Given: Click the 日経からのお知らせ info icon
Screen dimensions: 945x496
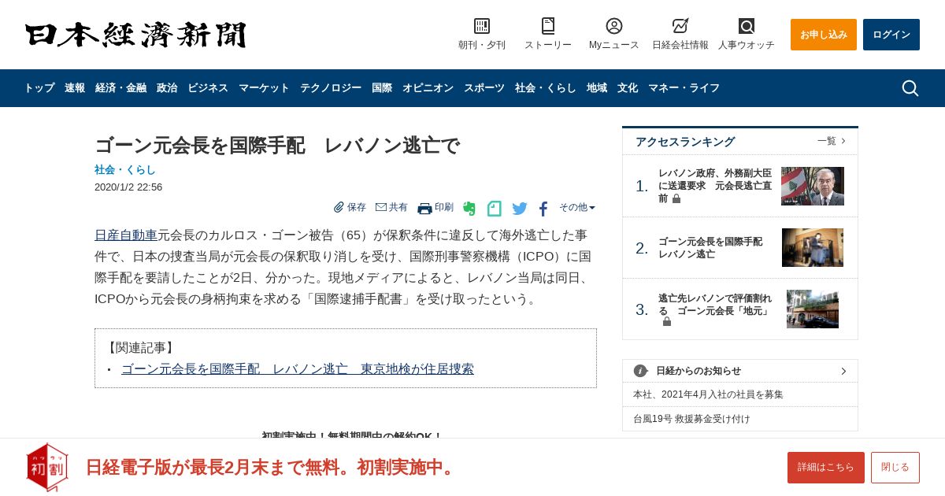Looking at the screenshot, I should click(640, 371).
